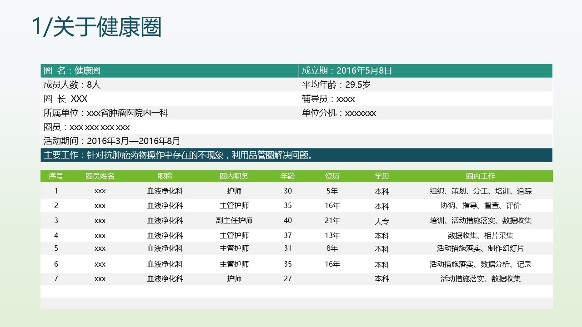Select the "组织、策划、分工、培训、追踪" cell
Screen dimensions: 582x327
[x=481, y=191]
